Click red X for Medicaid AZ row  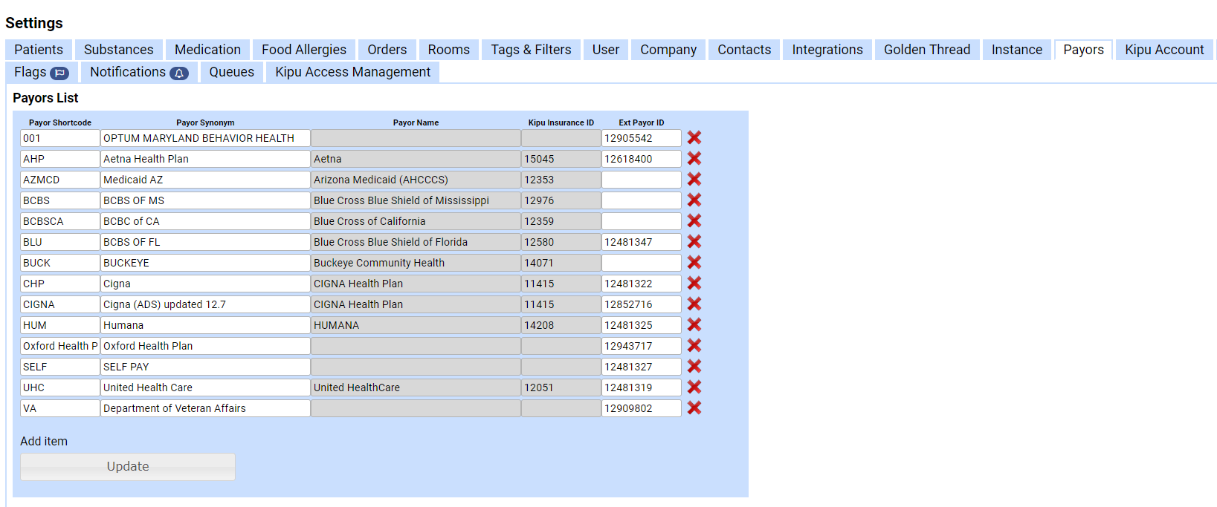694,180
